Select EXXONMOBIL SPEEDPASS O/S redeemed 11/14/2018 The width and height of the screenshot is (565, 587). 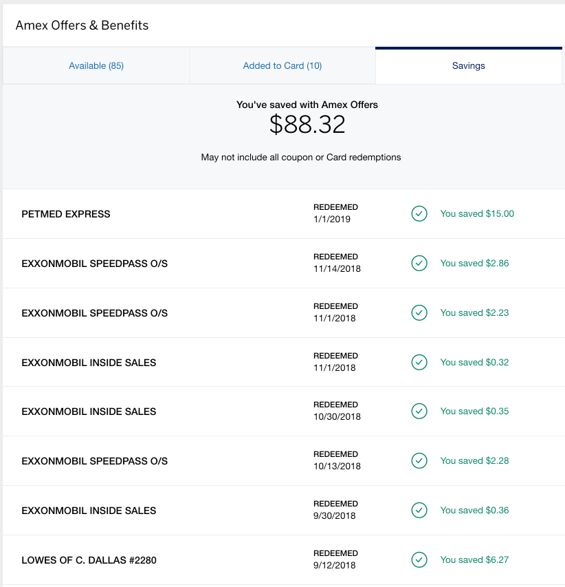pos(95,264)
